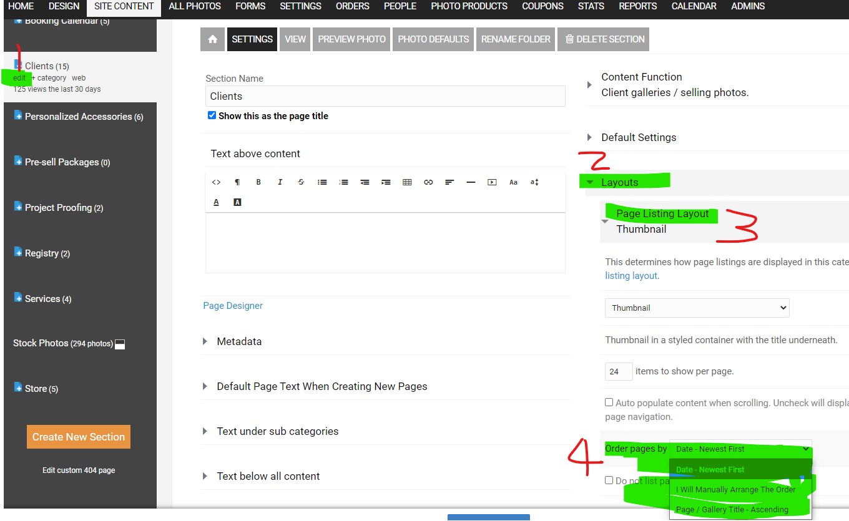Select I Will Manually Arrange The Order

740,489
